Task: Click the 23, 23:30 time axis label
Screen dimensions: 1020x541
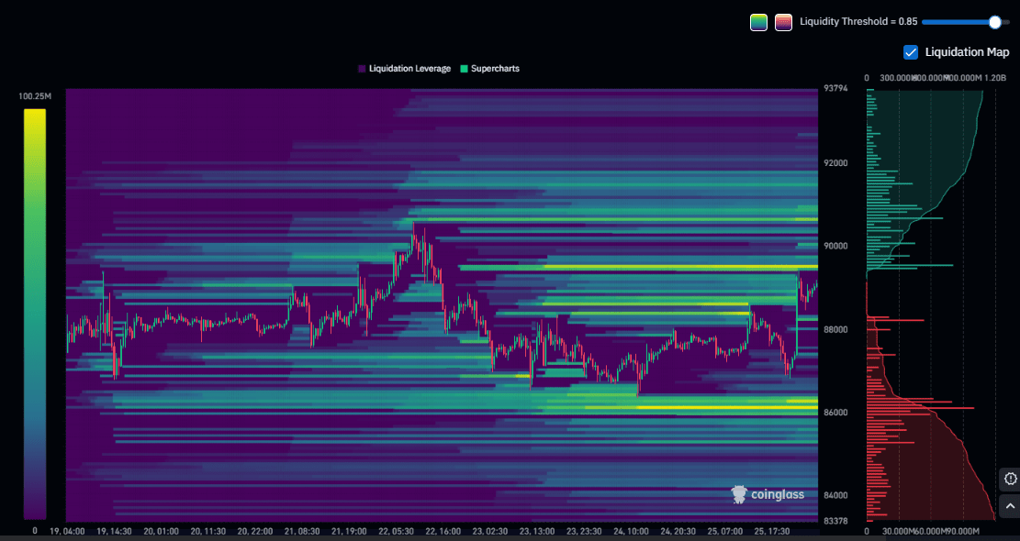Action: 584,531
